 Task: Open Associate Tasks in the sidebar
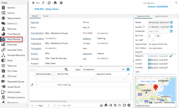[x=15, y=50]
